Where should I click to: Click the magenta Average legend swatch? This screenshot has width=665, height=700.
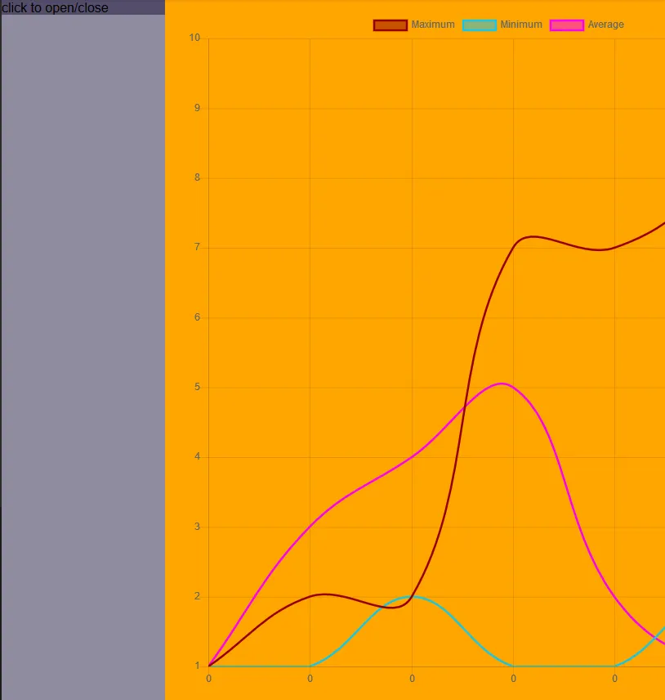[567, 25]
